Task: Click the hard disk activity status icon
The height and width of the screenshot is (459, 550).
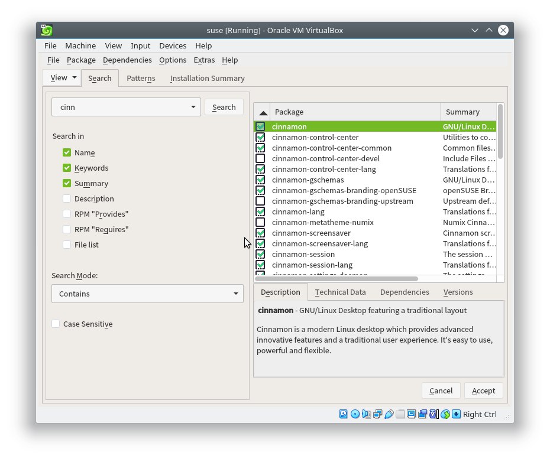Action: coord(344,414)
